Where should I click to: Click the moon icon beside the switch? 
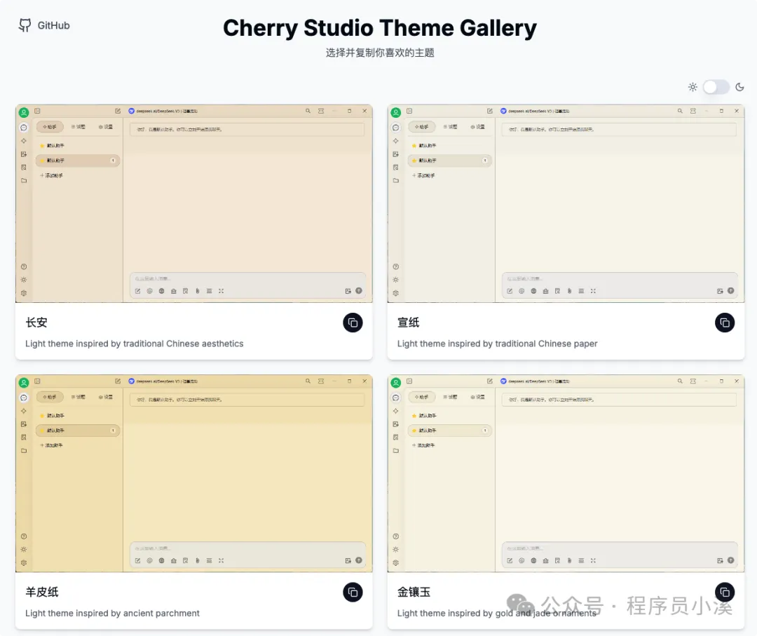[x=739, y=87]
